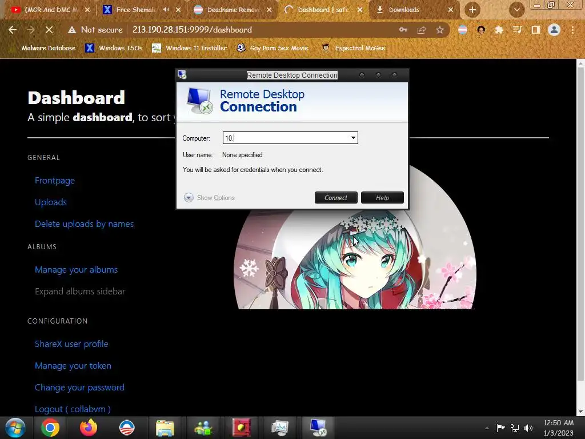Open the Action Center flag icon

pos(500,428)
